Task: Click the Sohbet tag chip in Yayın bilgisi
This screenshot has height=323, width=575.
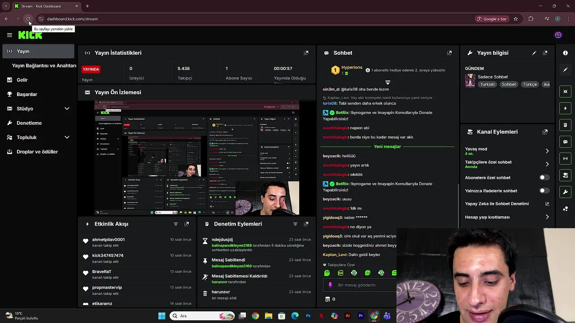Action: (x=509, y=84)
